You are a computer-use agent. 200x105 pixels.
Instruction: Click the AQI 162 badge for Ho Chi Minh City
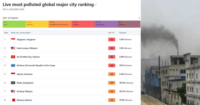(x=112, y=57)
